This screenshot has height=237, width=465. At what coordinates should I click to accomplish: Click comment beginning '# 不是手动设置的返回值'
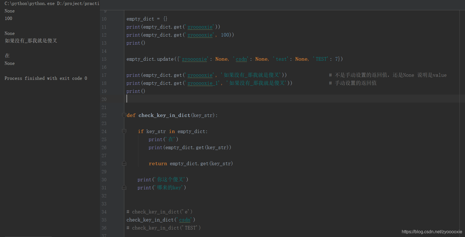[x=388, y=75]
